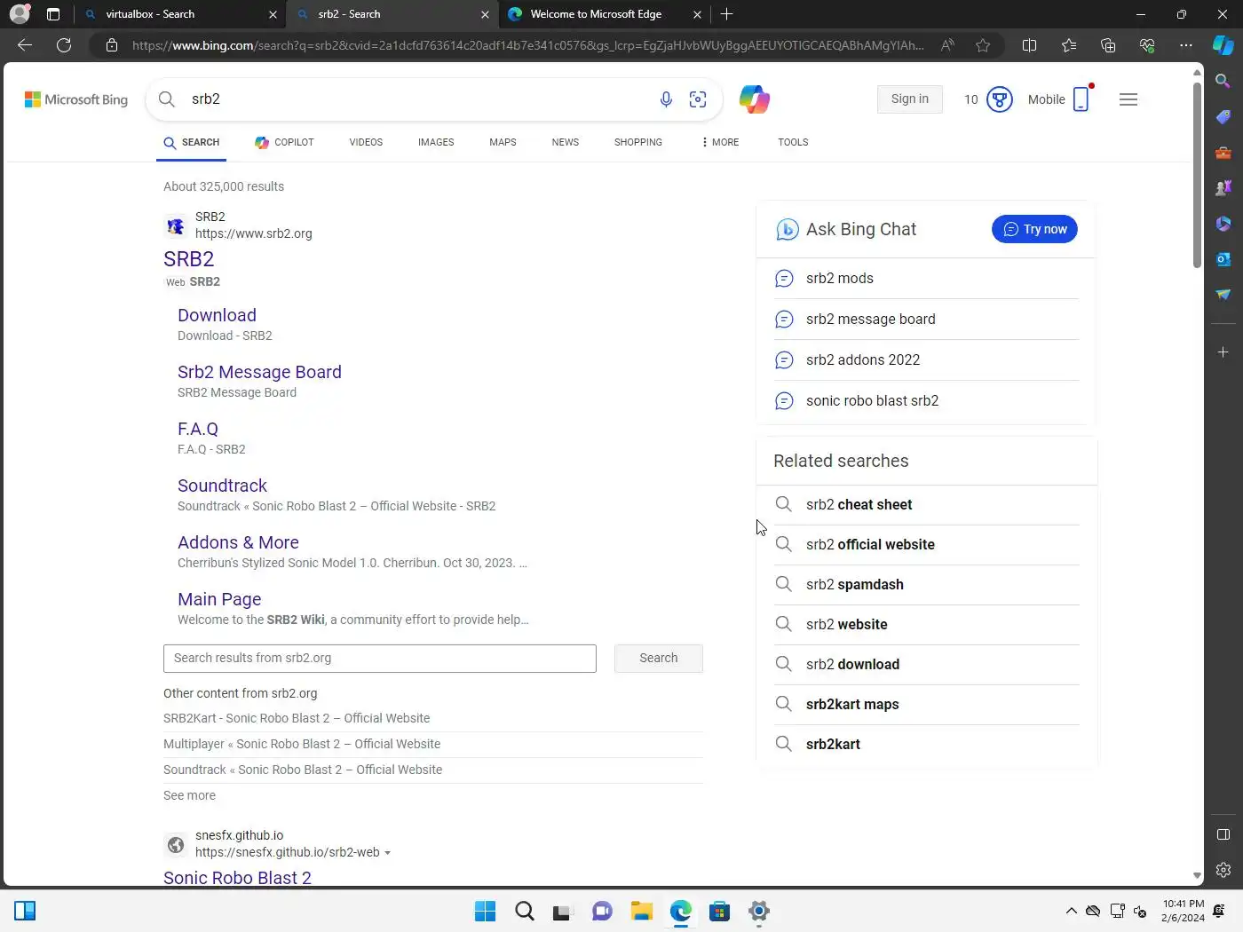This screenshot has height=932, width=1243.
Task: Switch to Welcome to Microsoft Edge tab
Action: point(606,14)
